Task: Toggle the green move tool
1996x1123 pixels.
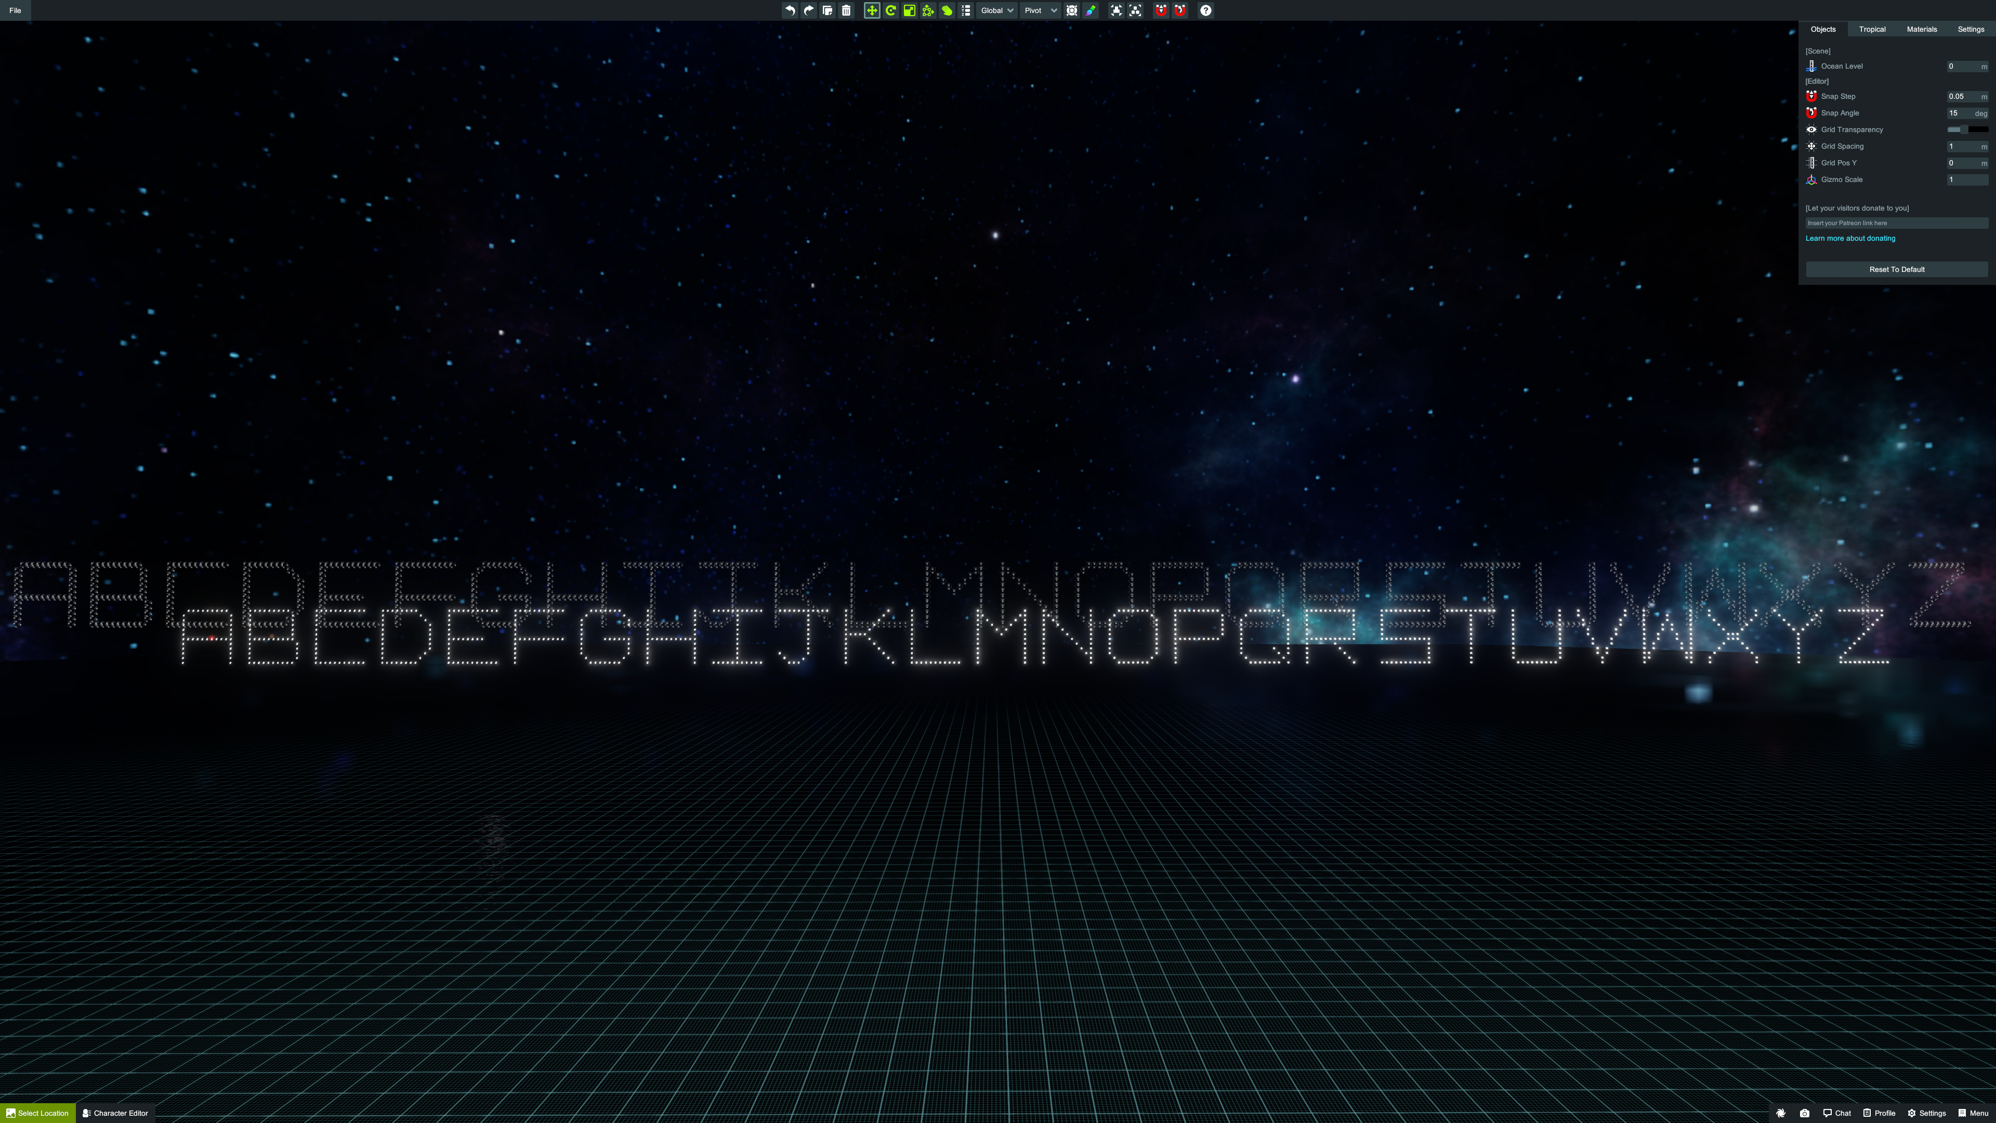Action: 872,10
